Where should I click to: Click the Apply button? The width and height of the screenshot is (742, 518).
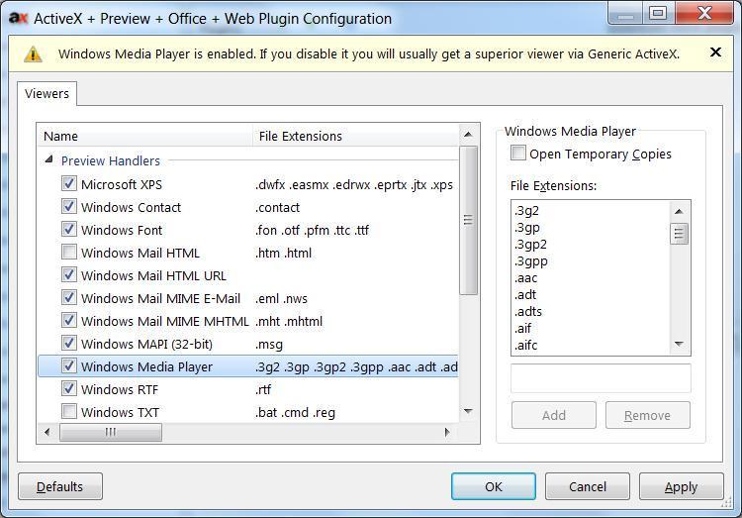click(682, 486)
